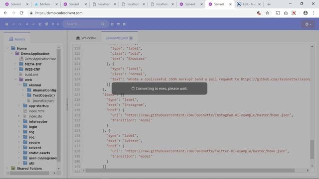The image size is (319, 179).
Task: Collapse the web folder node
Action: tap(15, 80)
